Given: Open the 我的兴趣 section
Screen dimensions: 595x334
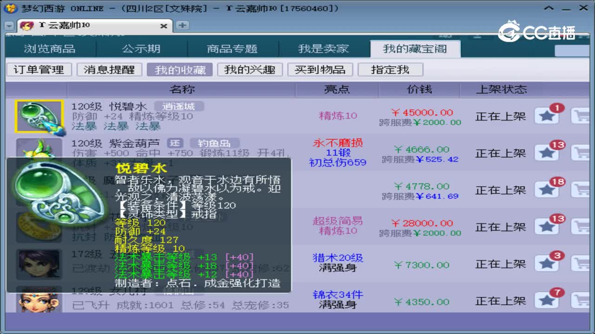Looking at the screenshot, I should pos(250,70).
